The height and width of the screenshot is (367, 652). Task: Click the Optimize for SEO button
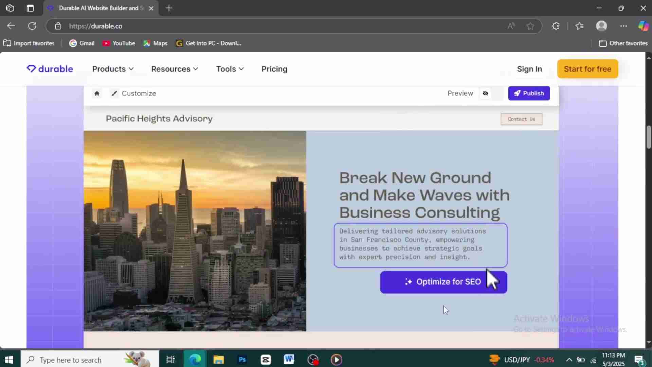tap(443, 282)
